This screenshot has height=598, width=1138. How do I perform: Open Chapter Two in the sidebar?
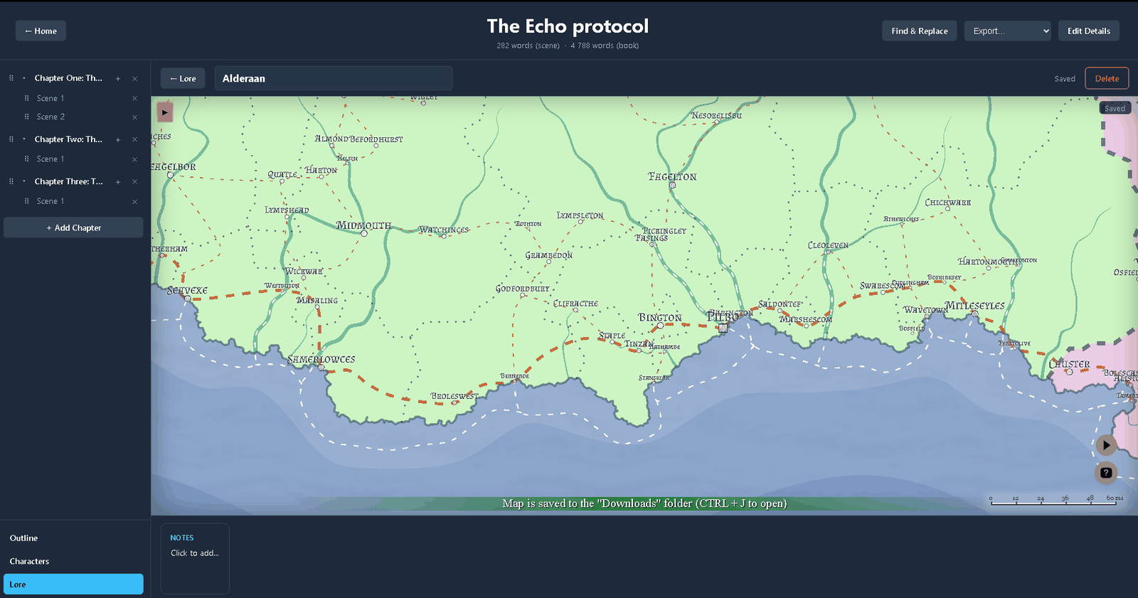point(68,139)
